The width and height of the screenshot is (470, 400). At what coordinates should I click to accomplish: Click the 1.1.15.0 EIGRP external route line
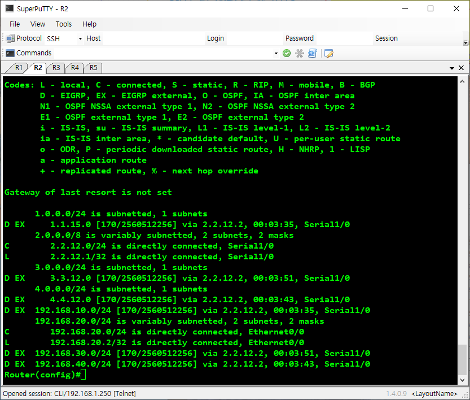[177, 224]
